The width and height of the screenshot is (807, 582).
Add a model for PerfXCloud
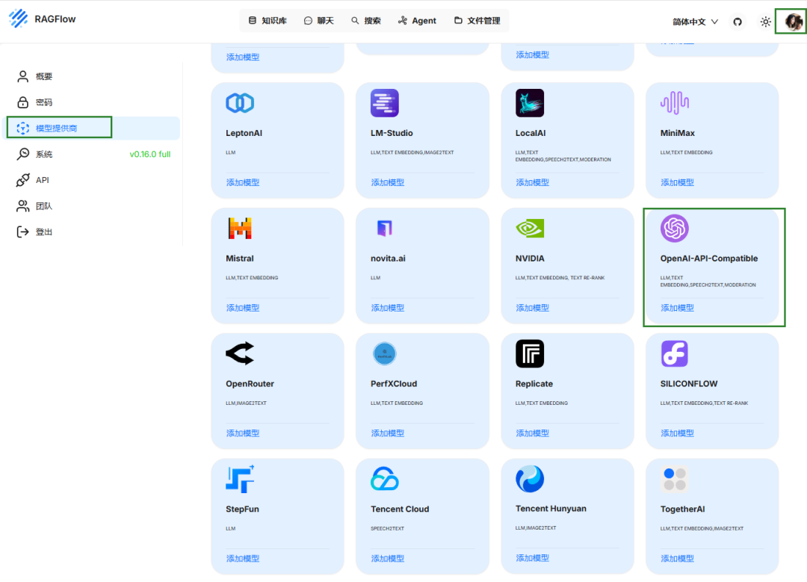[388, 433]
